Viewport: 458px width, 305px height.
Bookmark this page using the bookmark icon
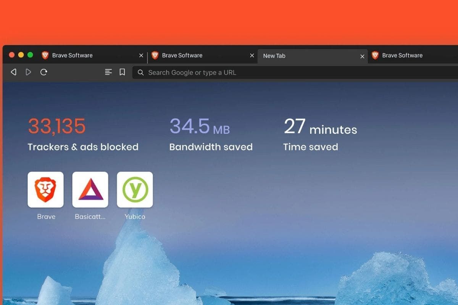tap(122, 72)
